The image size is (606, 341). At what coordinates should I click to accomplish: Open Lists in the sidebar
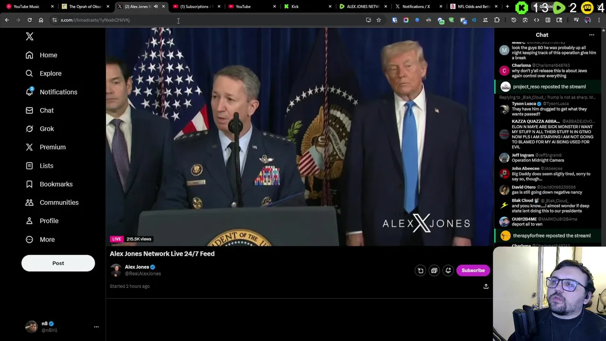pyautogui.click(x=39, y=166)
